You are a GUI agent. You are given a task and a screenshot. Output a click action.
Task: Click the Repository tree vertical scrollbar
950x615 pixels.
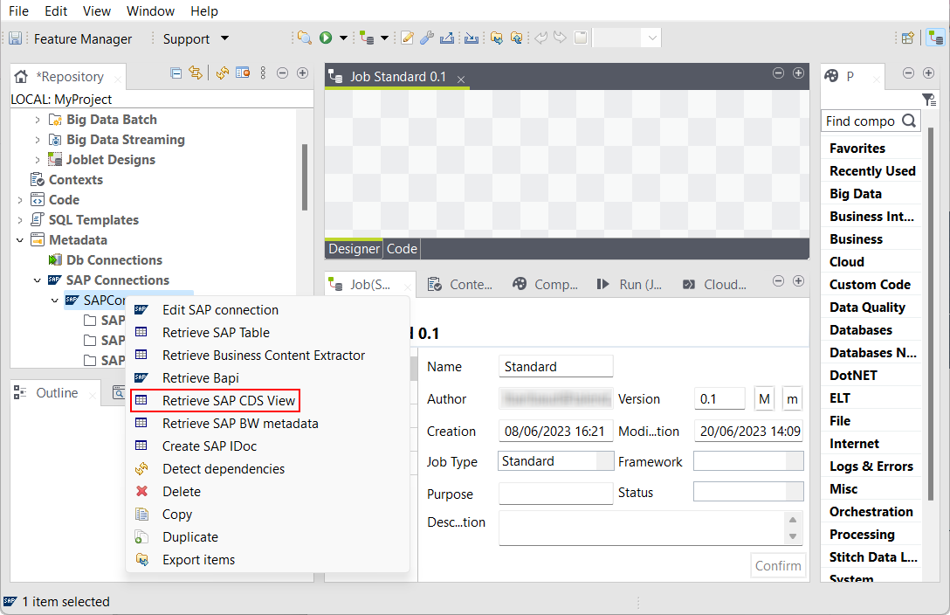[x=305, y=175]
